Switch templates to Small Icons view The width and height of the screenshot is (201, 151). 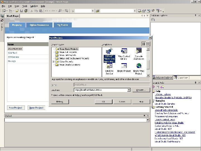point(148,44)
